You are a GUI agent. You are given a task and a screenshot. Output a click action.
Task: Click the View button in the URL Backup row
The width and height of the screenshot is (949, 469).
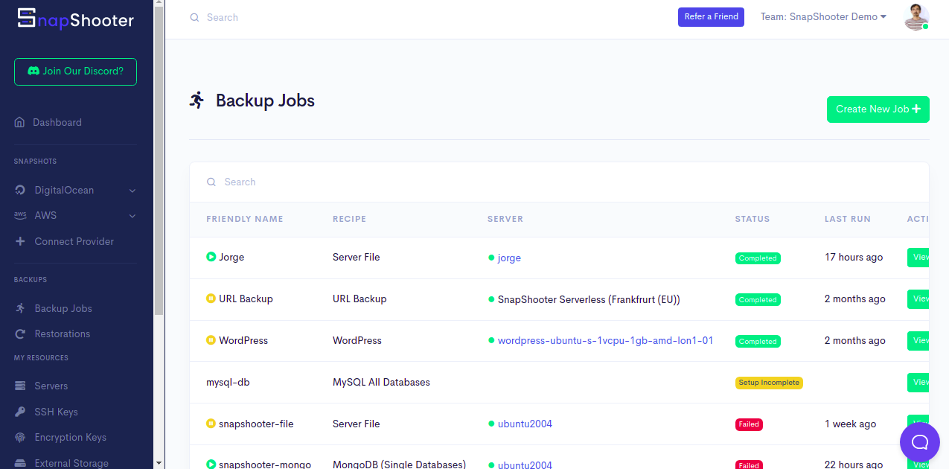click(918, 299)
